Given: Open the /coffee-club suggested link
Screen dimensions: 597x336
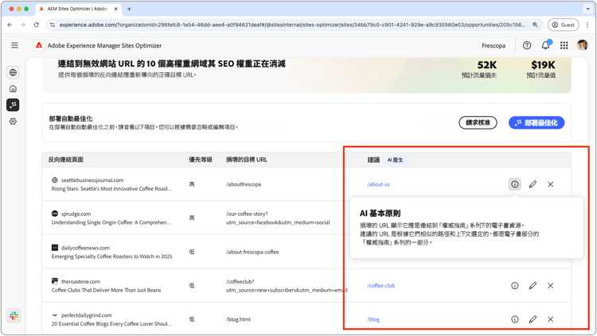Looking at the screenshot, I should tap(381, 285).
